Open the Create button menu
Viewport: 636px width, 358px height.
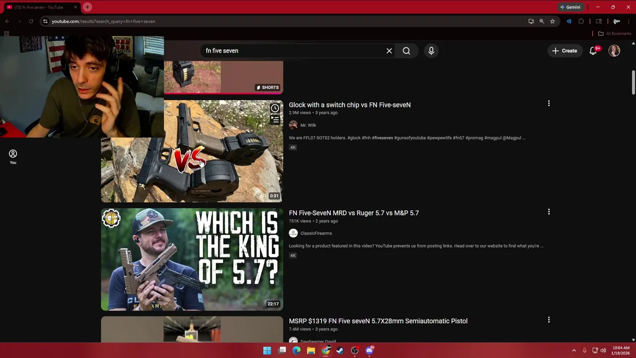click(x=564, y=51)
